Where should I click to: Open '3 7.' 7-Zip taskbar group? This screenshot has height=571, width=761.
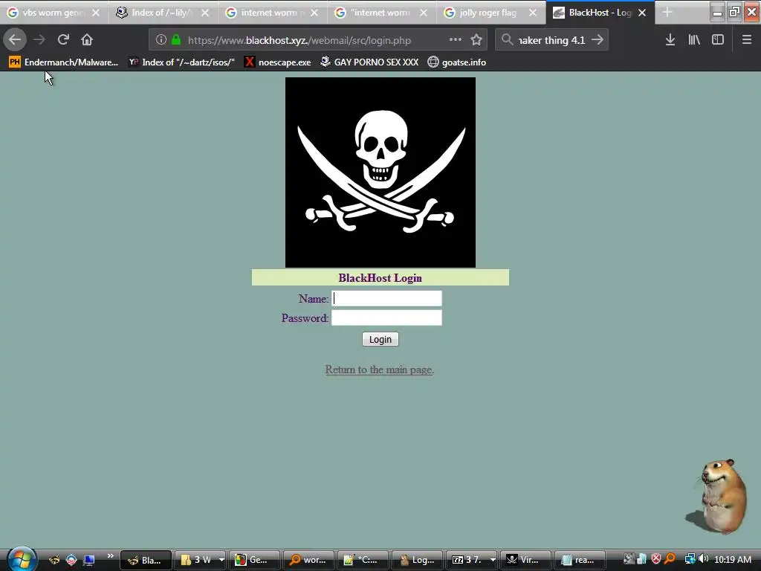(467, 560)
